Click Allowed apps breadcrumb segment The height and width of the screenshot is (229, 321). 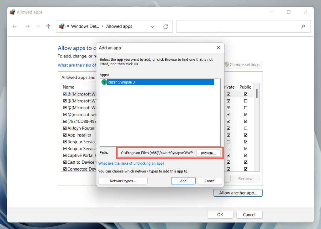[x=119, y=26]
